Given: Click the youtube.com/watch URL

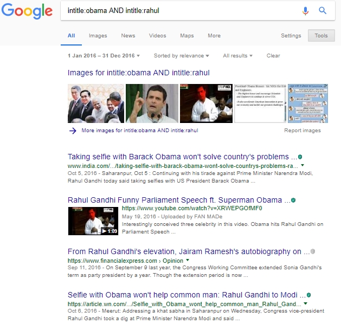Looking at the screenshot, I should pyautogui.click(x=192, y=209).
